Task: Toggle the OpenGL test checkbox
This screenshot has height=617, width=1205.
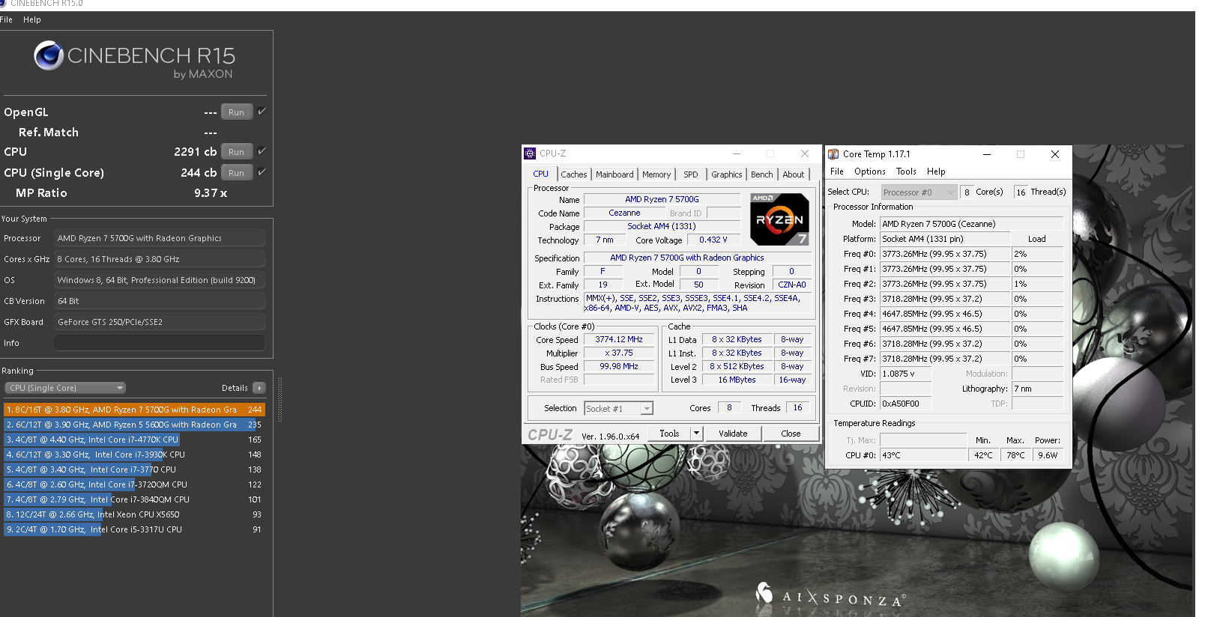Action: pos(262,112)
